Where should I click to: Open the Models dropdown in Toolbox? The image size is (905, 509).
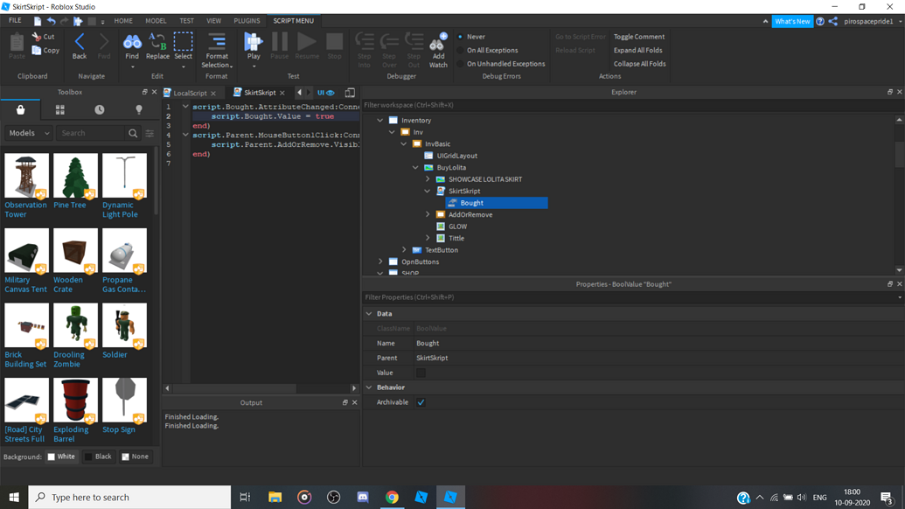[x=28, y=134]
